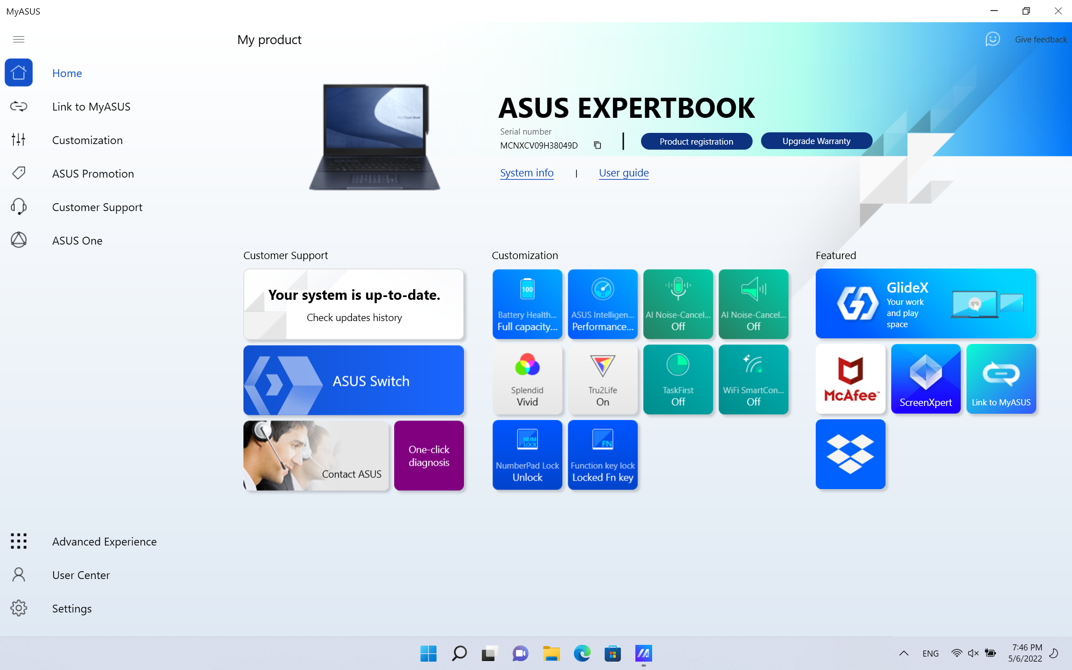Open the User guide link
The image size is (1072, 670).
(624, 173)
